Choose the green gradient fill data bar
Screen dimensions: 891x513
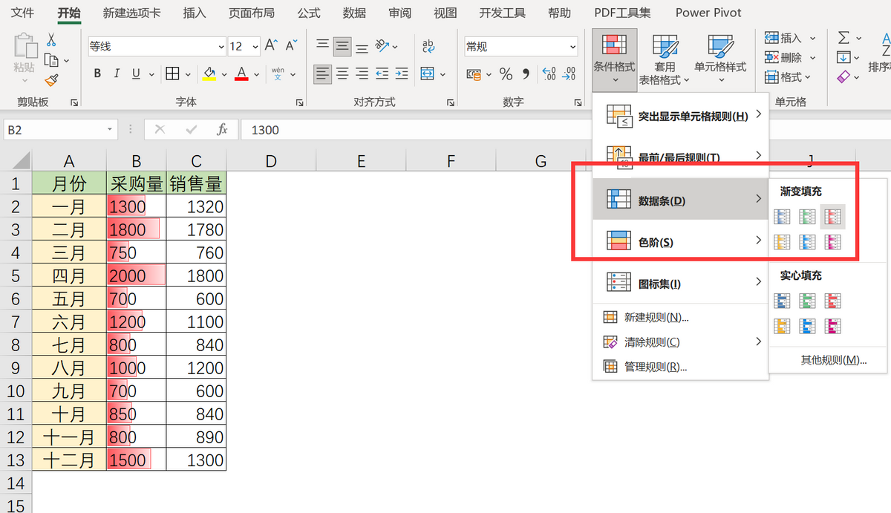(x=808, y=216)
